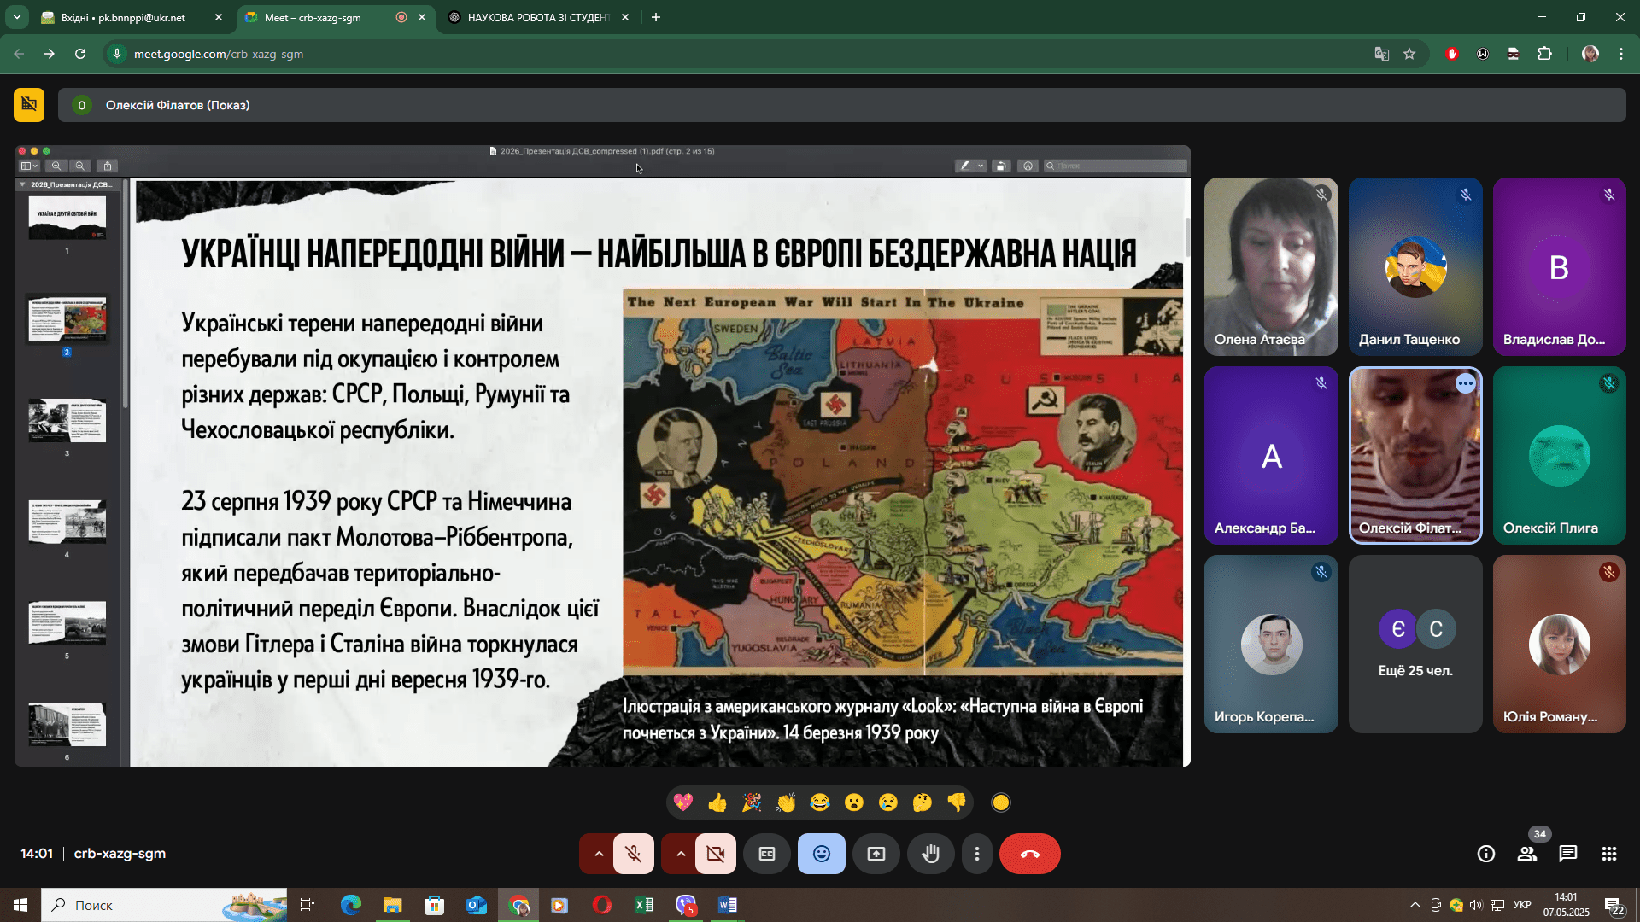
Task: Open video settings arrow next to camera
Action: pyautogui.click(x=680, y=854)
